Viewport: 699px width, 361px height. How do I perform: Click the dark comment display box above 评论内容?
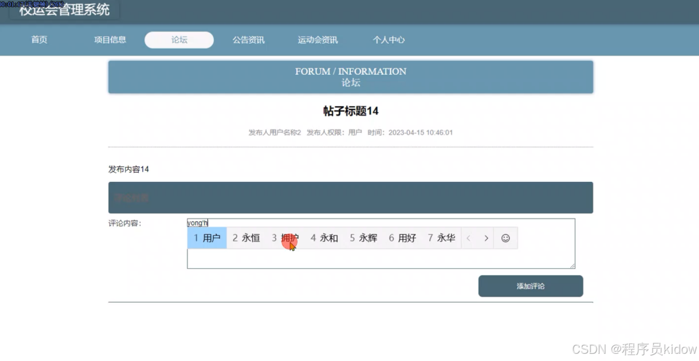pos(350,197)
